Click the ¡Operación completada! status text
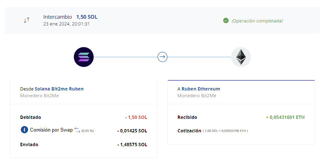The image size is (321, 160). pos(257,21)
